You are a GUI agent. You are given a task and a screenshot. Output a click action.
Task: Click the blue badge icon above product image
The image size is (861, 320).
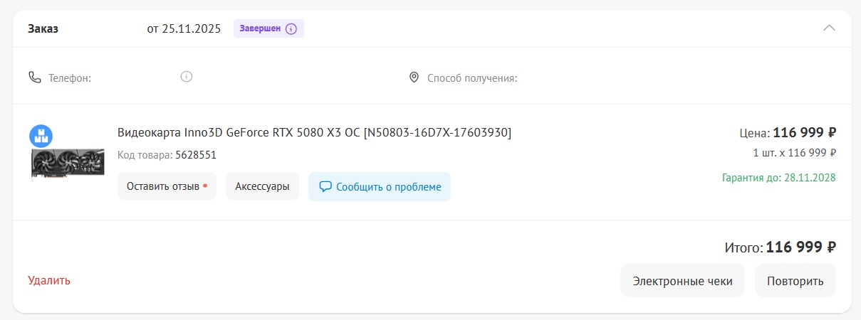point(41,136)
